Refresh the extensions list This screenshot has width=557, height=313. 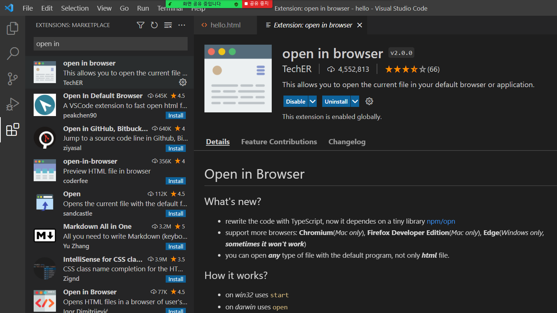tap(154, 25)
